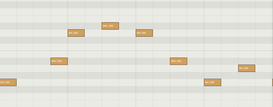Select the second D4 note on the right
Viewport: 273px width, 107px height.
(144, 33)
